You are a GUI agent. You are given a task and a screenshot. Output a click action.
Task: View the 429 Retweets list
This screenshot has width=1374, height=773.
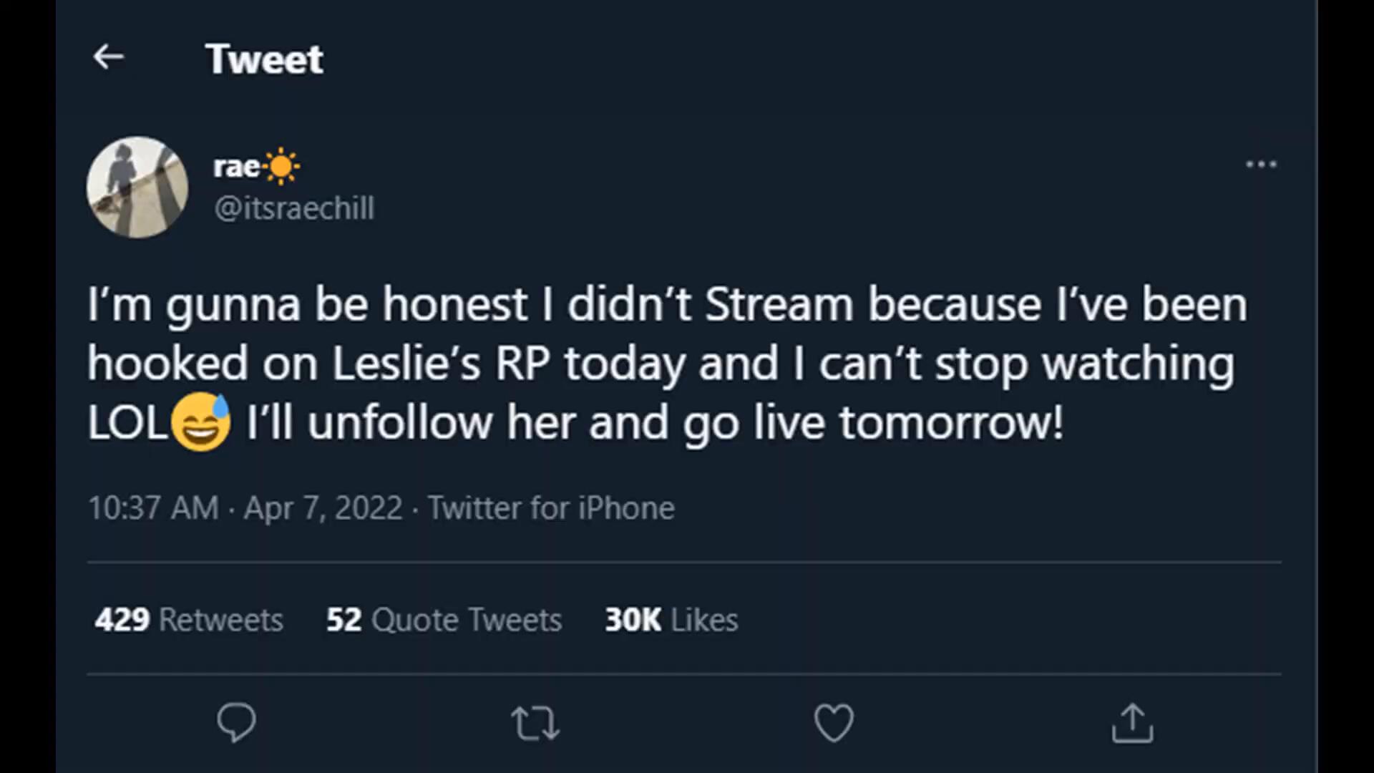pos(189,620)
